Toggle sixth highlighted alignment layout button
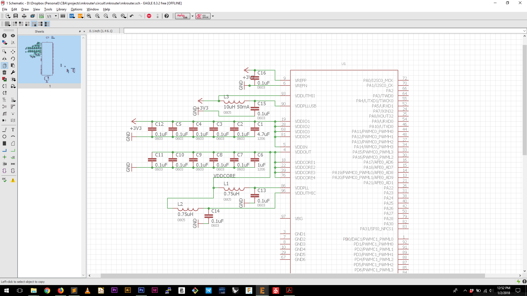 click(47, 24)
